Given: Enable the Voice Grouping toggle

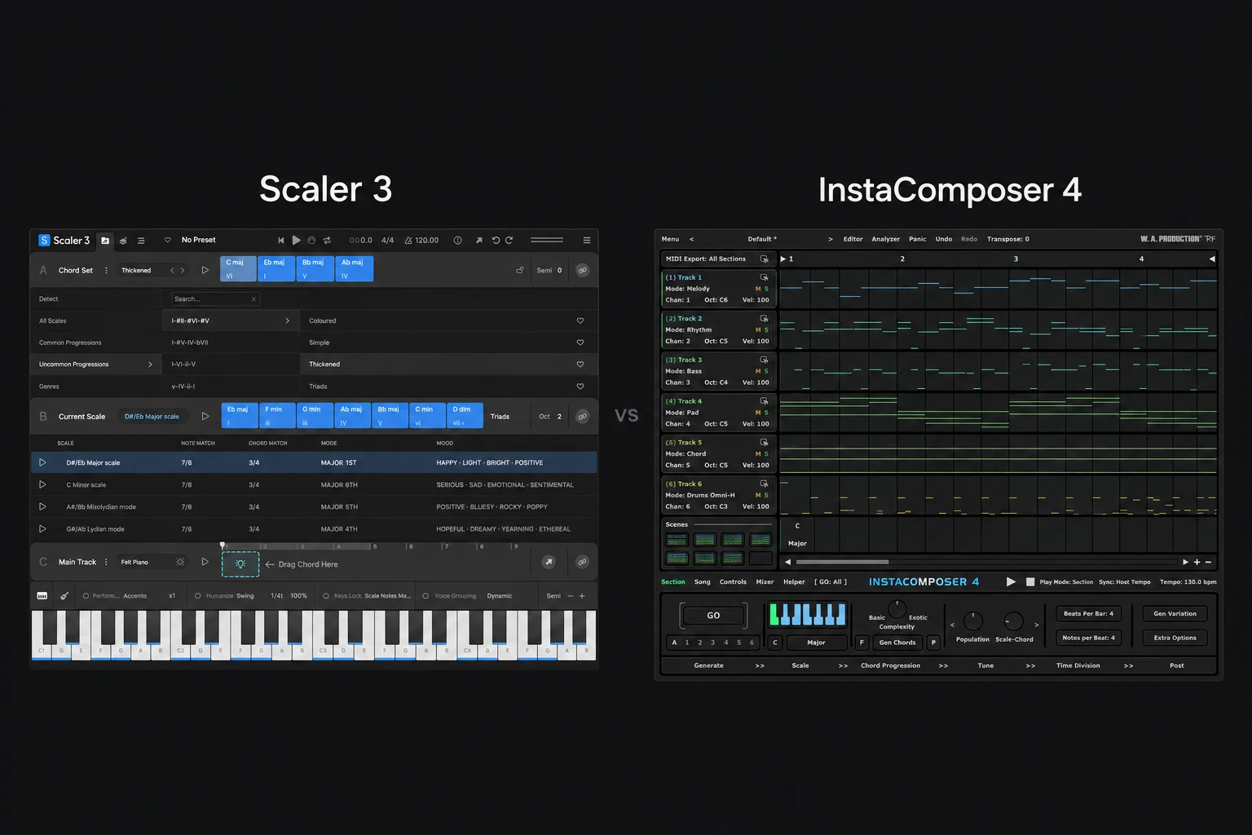Looking at the screenshot, I should point(425,596).
